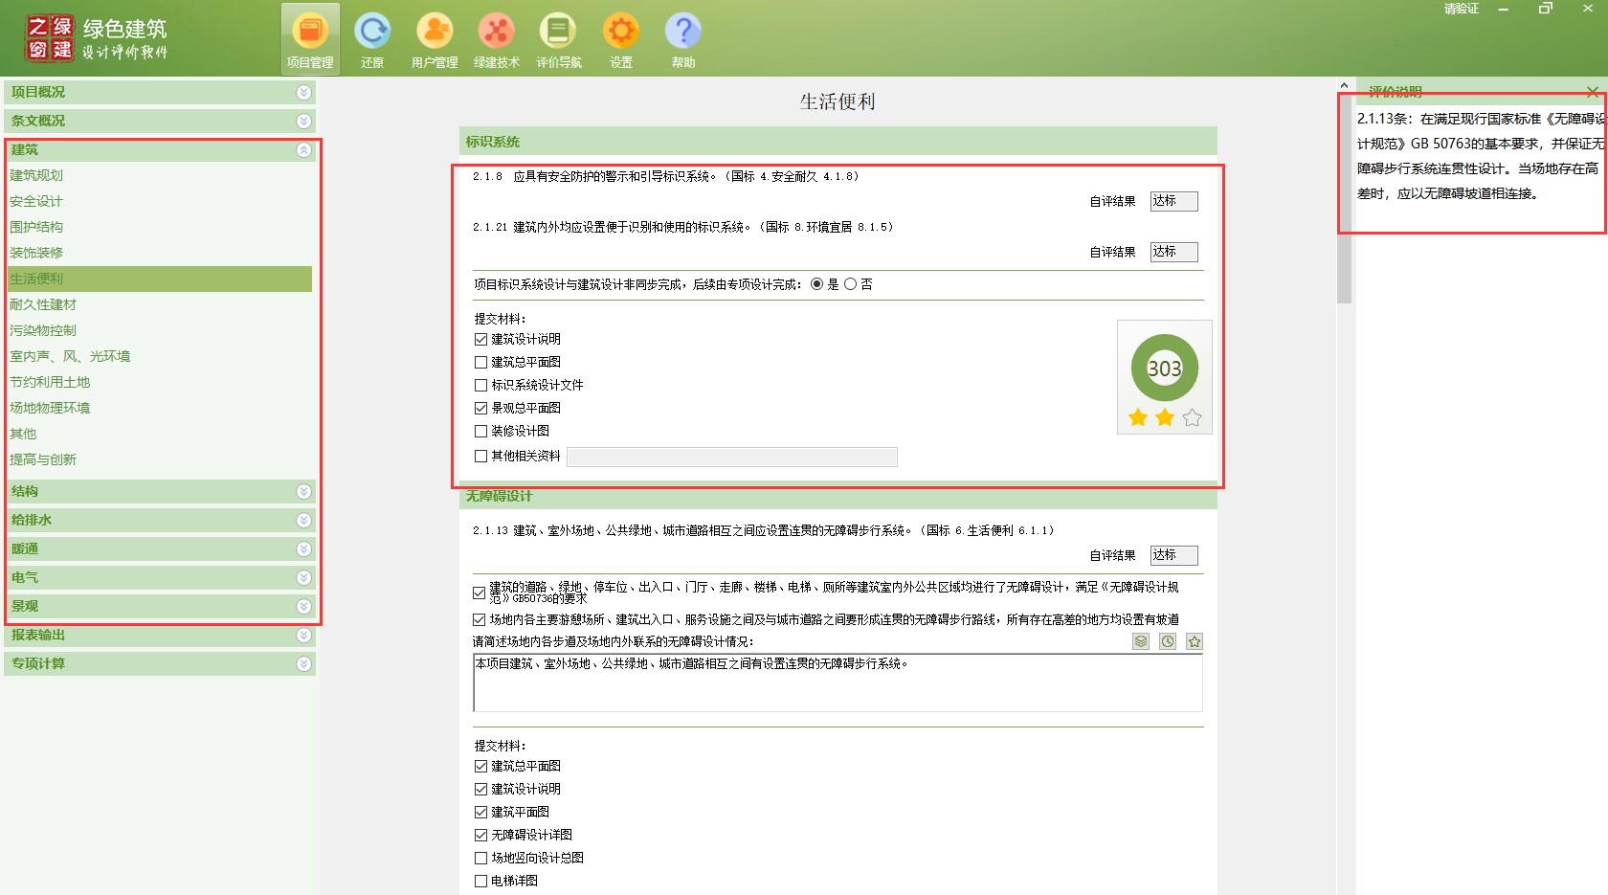This screenshot has height=895, width=1608.
Task: Click 请验证 in the title bar
Action: tap(1462, 9)
